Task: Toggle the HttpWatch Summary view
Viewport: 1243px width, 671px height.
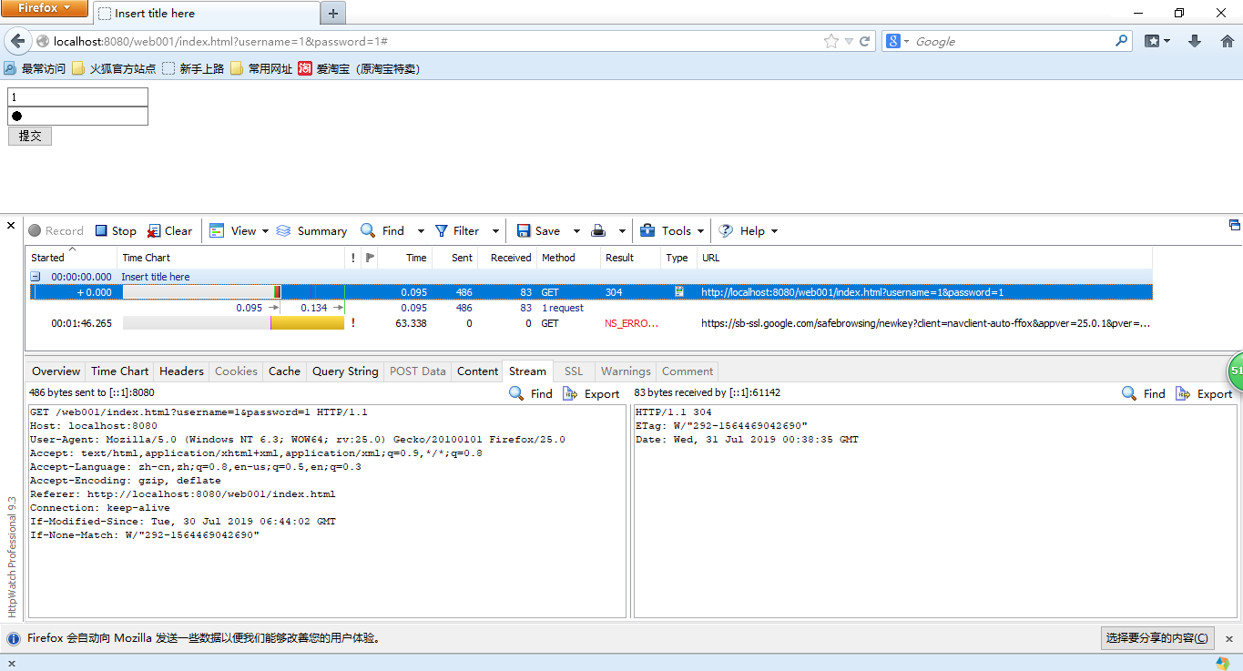Action: coord(311,230)
